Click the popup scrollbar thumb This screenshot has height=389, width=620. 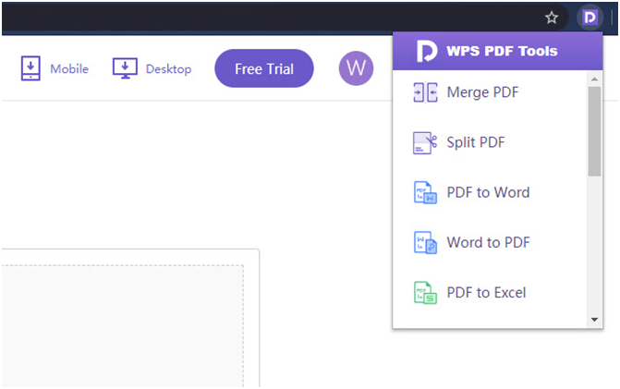click(x=594, y=131)
